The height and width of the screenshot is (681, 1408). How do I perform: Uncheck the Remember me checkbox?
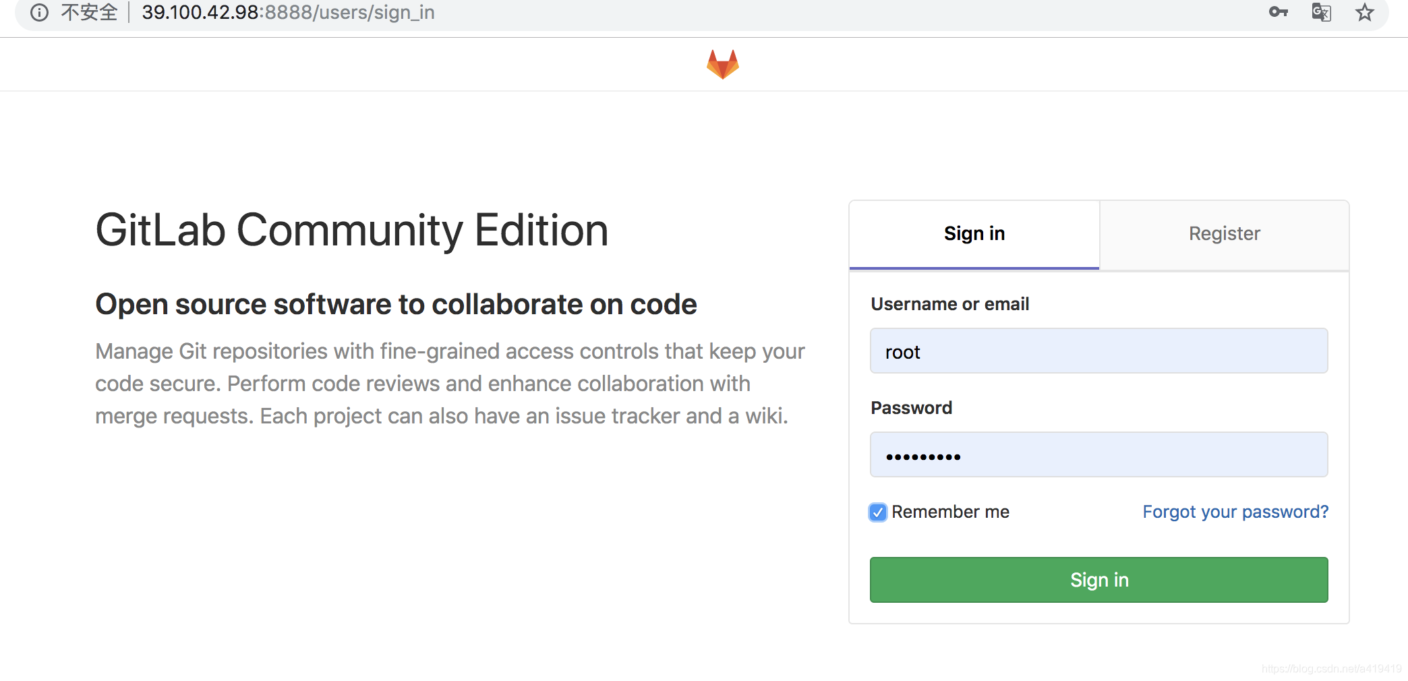[x=878, y=512]
